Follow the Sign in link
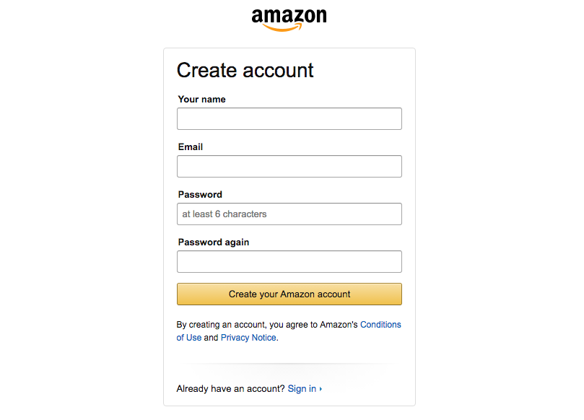 click(x=302, y=389)
